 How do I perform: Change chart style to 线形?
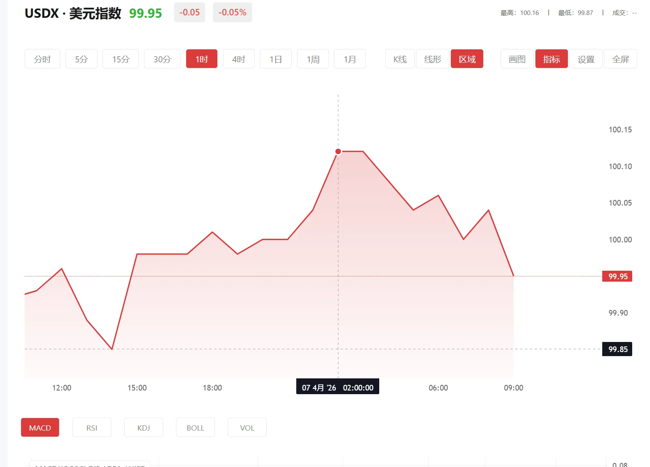click(432, 59)
